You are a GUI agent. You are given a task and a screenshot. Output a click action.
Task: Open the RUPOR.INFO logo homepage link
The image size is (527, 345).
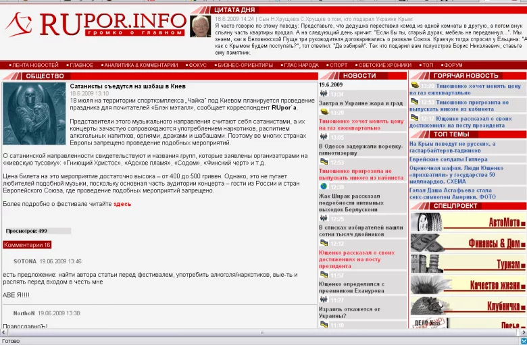96,24
